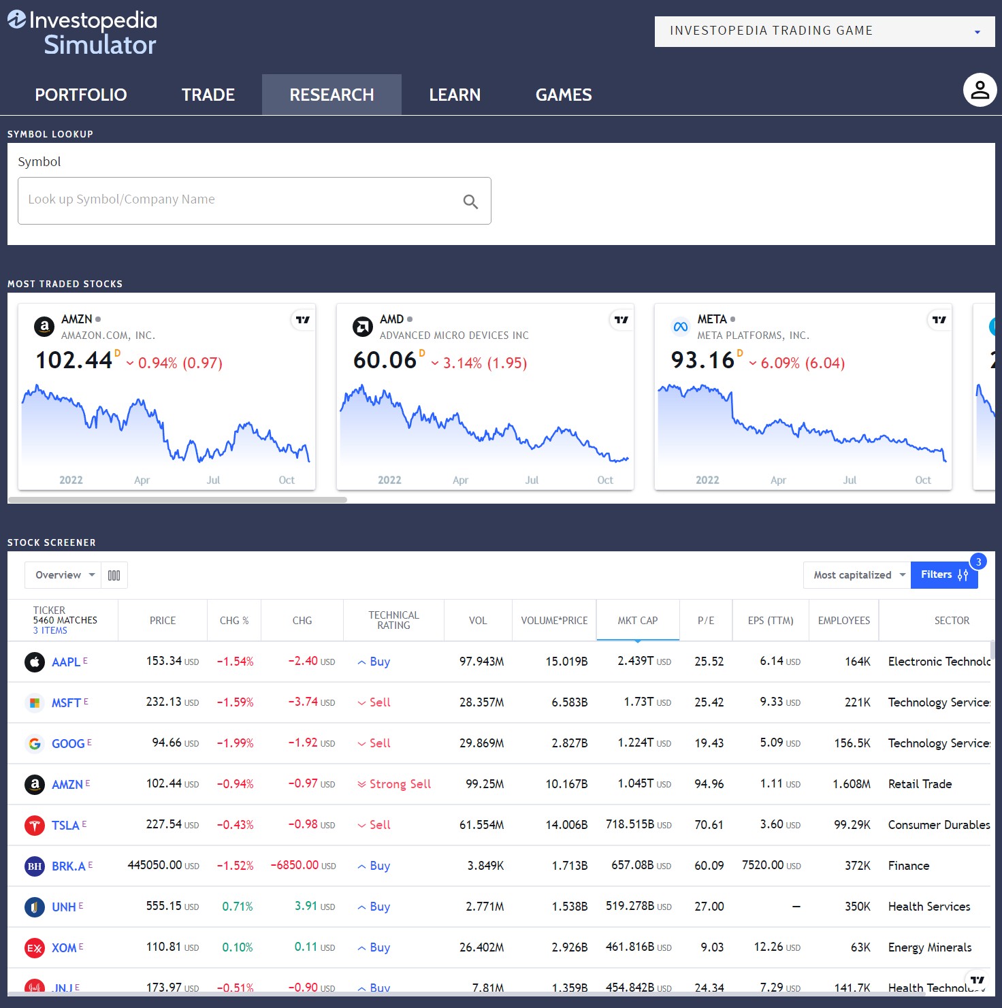The image size is (1002, 1008).
Task: Open the TSLA ticker link
Action: click(65, 825)
